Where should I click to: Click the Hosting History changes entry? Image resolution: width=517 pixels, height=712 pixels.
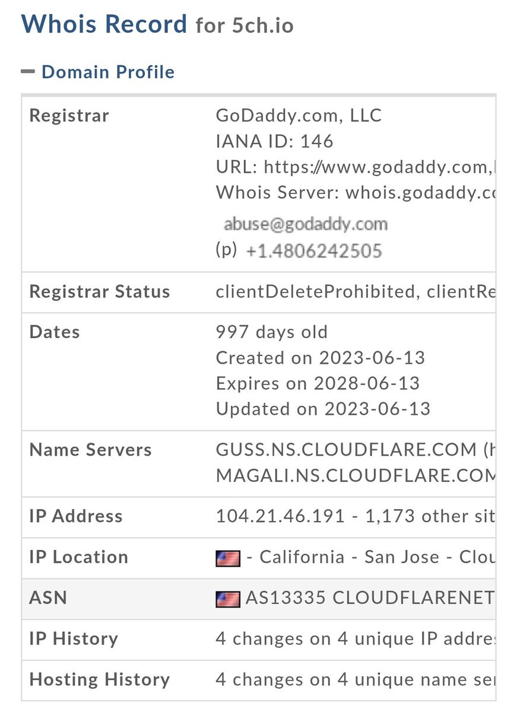click(354, 679)
